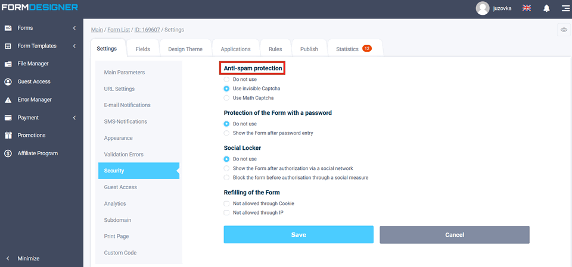Click the eye preview icon
572x267 pixels.
(x=563, y=30)
